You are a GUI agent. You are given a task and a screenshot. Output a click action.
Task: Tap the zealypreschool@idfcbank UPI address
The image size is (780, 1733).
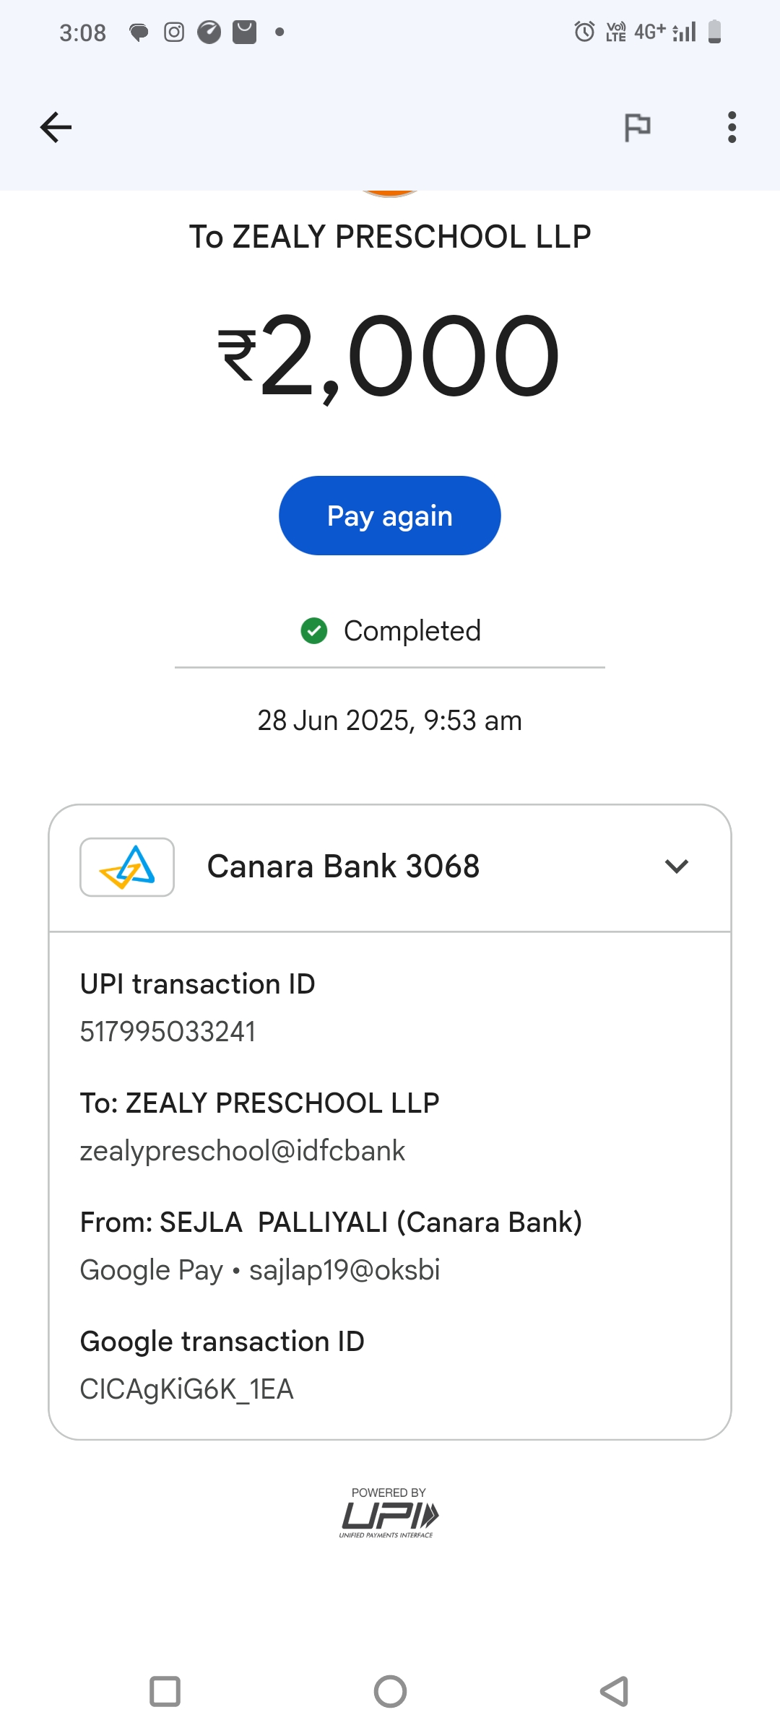(242, 1151)
